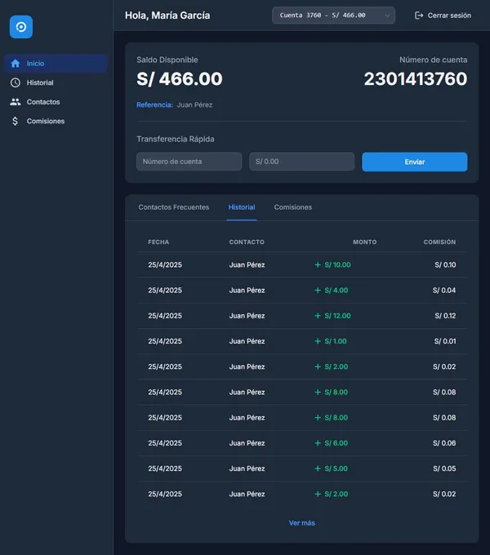Click the FECHA column header
Screen dimensions: 490x555
coord(158,242)
